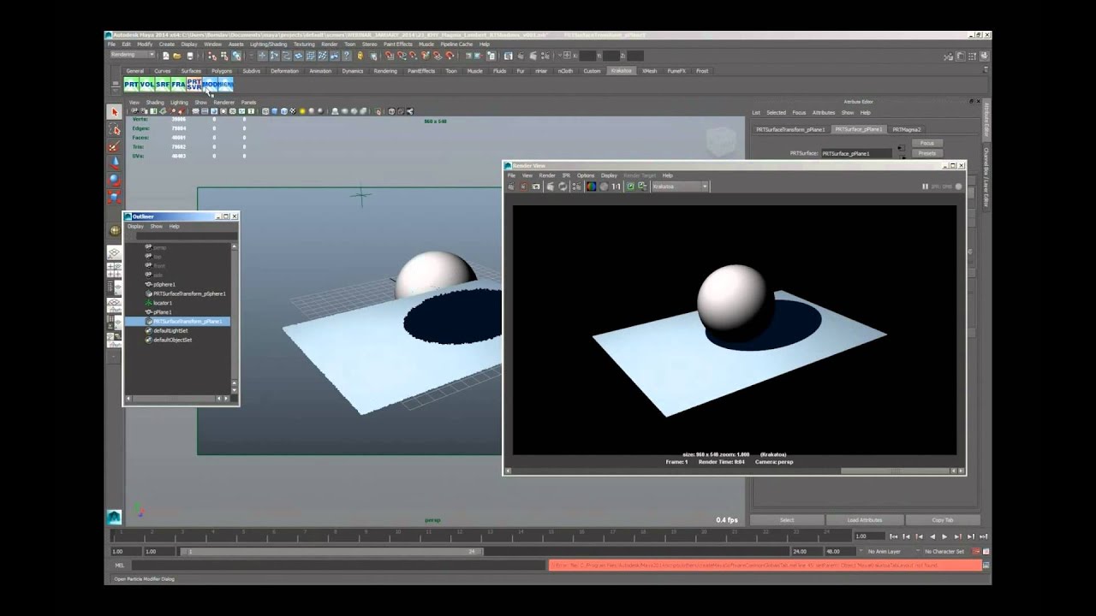Click the MGN Magma shelf icon
This screenshot has width=1096, height=616.
tap(225, 85)
